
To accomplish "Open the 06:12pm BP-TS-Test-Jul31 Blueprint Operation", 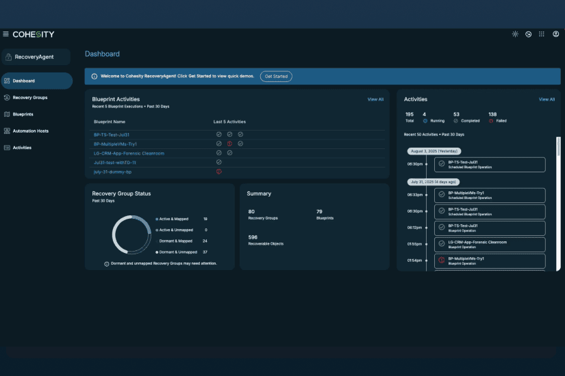I will coord(490,228).
